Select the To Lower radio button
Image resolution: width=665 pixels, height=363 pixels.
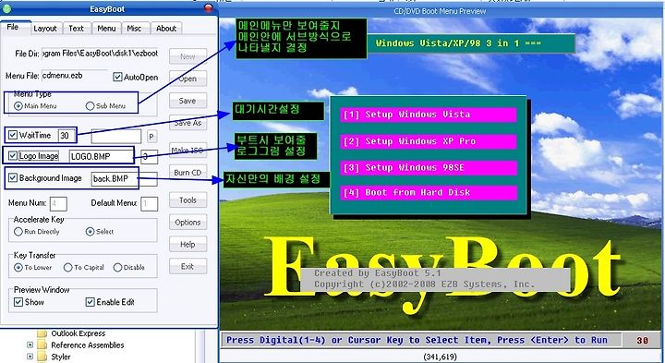coord(18,267)
